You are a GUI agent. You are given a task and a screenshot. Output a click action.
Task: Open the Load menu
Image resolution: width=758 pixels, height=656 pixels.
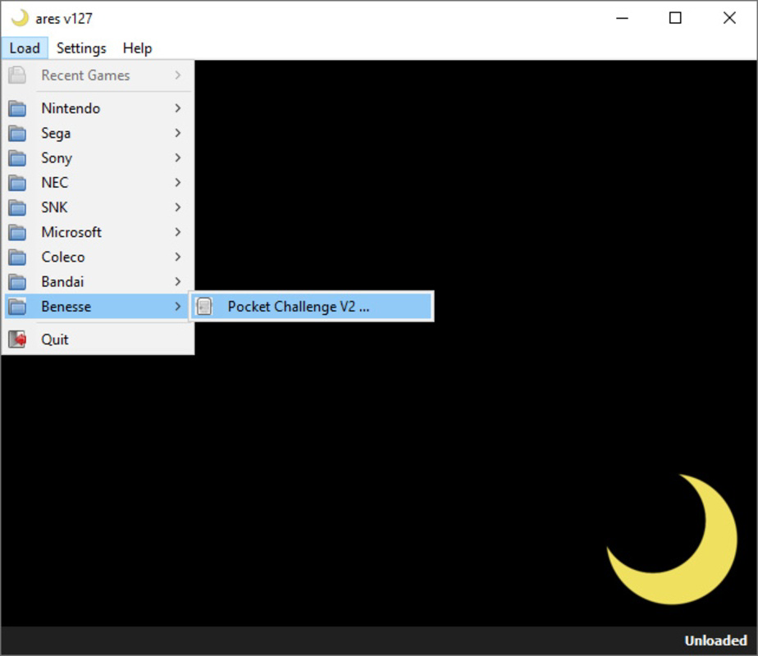click(25, 48)
